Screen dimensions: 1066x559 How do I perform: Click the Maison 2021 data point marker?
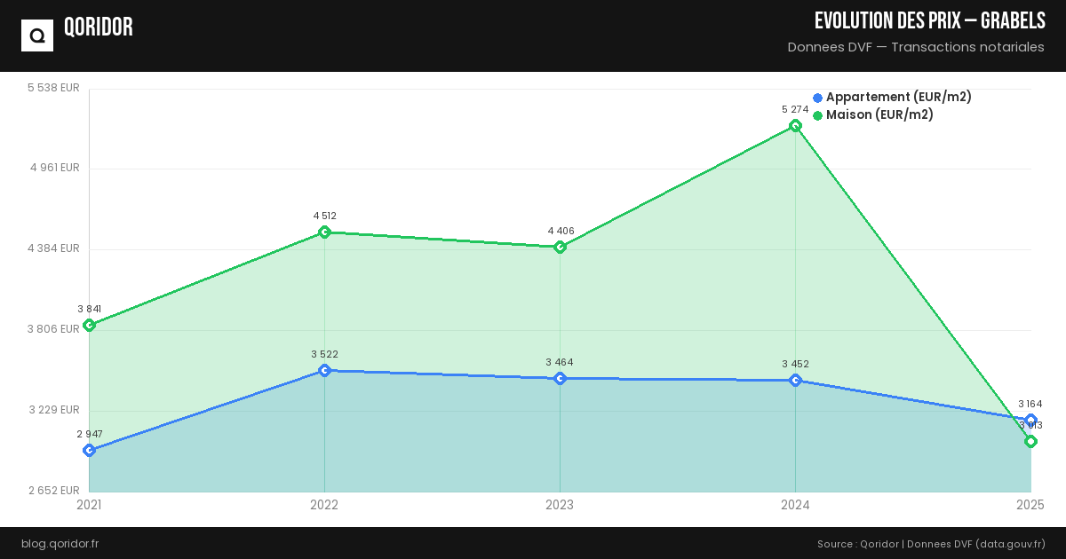(89, 326)
